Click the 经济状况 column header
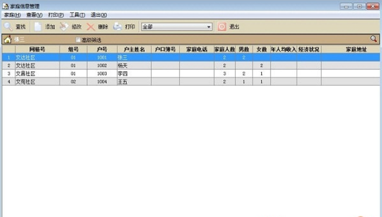 (x=309, y=50)
